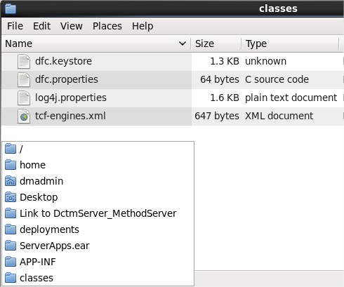The image size is (344, 287).
Task: Open the View menu
Action: (x=72, y=26)
